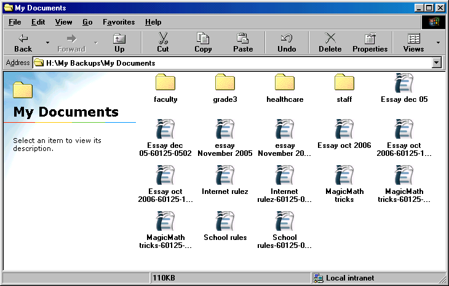The height and width of the screenshot is (286, 449).
Task: Click the Paste clipboard icon
Action: (x=243, y=38)
